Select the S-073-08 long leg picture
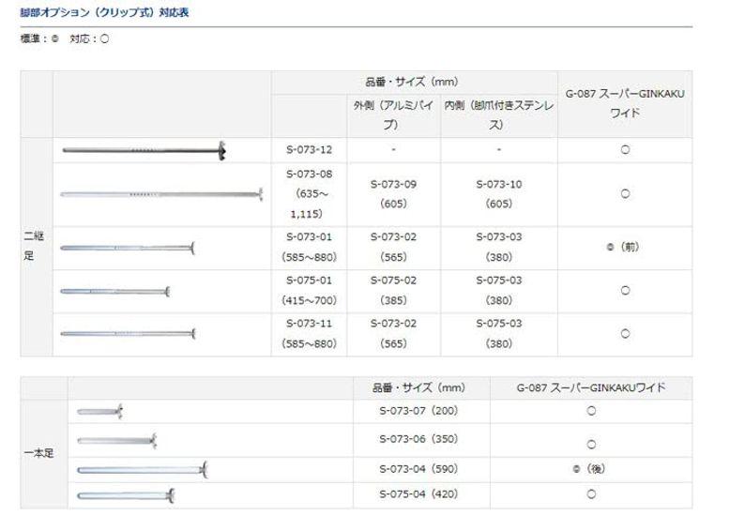The image size is (730, 516). 160,194
